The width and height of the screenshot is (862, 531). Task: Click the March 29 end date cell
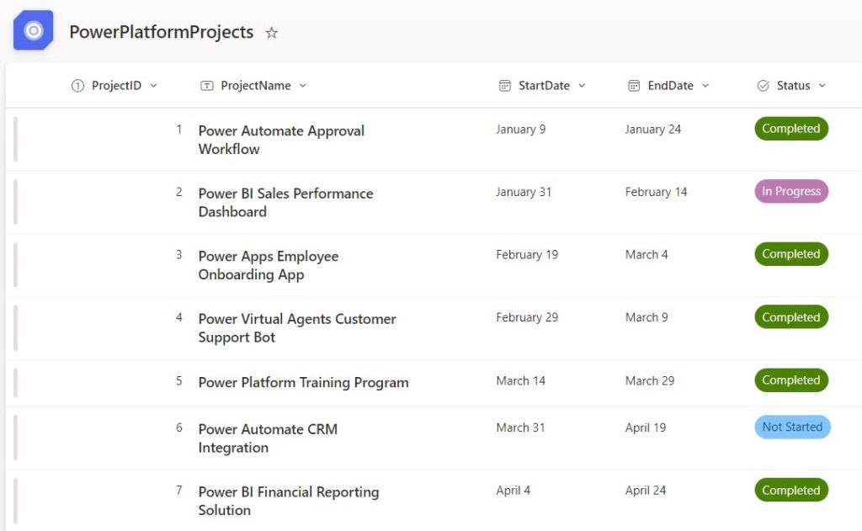(650, 381)
